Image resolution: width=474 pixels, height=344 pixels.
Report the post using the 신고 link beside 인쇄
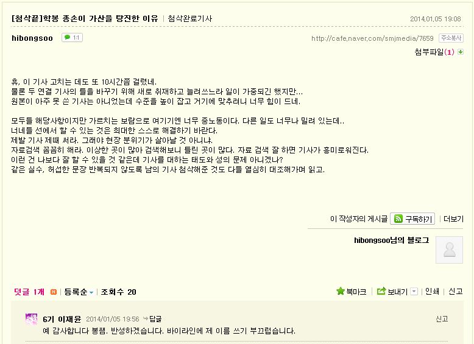pyautogui.click(x=456, y=292)
